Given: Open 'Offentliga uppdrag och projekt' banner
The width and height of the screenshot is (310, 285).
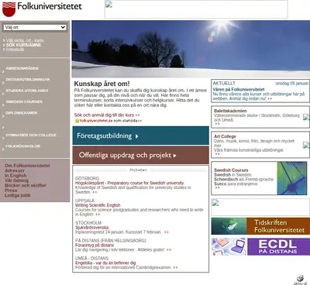Looking at the screenshot, I should [141, 155].
